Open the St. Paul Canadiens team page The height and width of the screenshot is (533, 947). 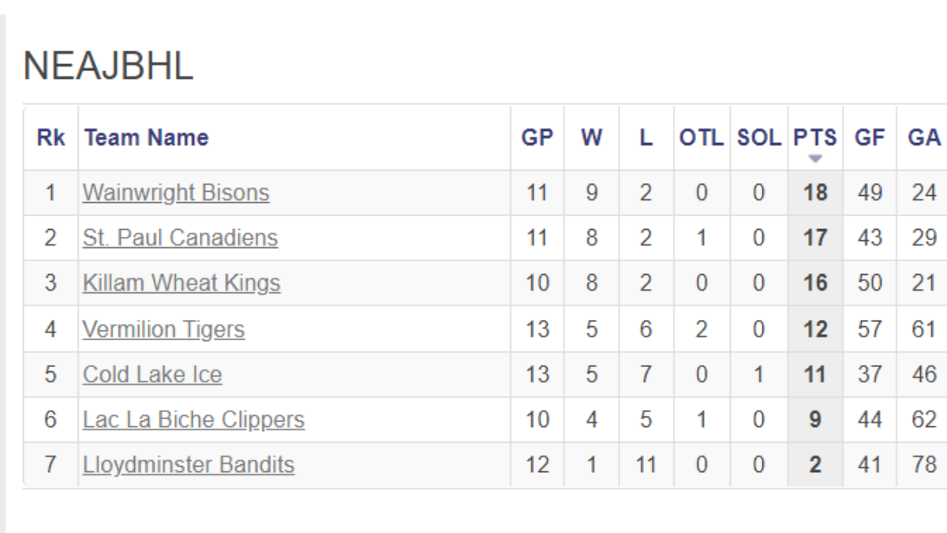coord(180,238)
